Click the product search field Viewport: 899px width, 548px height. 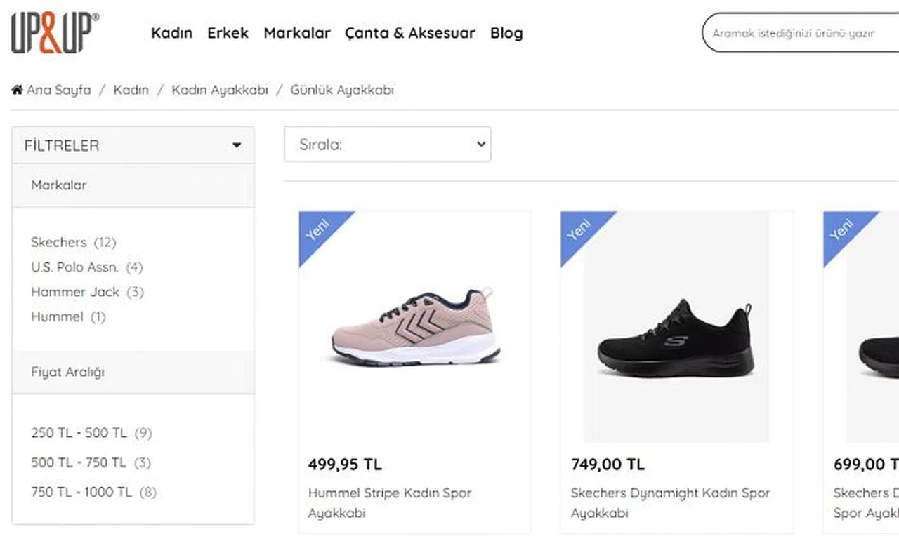(x=801, y=33)
